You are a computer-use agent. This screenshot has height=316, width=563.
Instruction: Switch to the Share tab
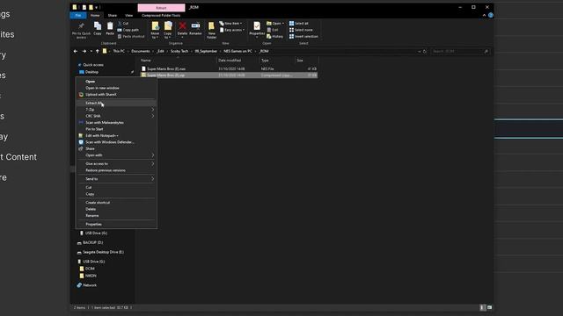(113, 16)
